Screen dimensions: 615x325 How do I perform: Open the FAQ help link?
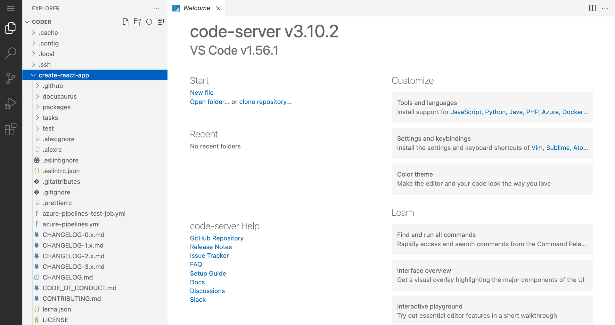point(196,265)
